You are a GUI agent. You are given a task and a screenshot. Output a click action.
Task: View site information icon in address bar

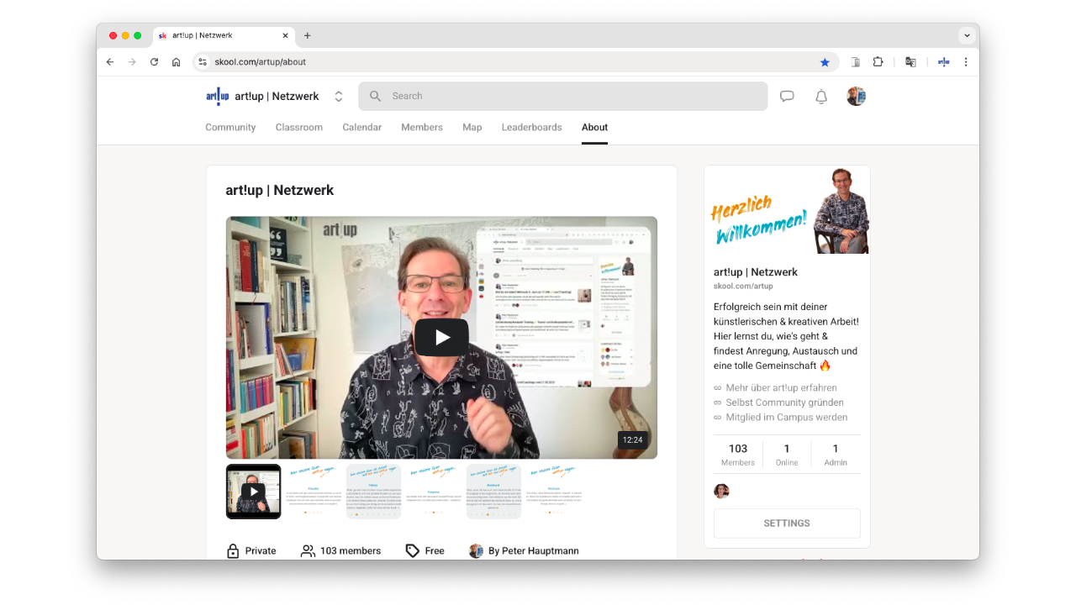(202, 62)
